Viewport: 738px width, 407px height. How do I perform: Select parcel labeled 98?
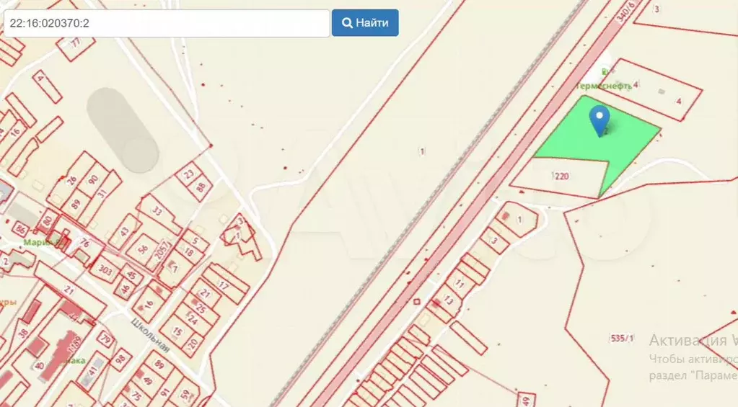pos(121,359)
